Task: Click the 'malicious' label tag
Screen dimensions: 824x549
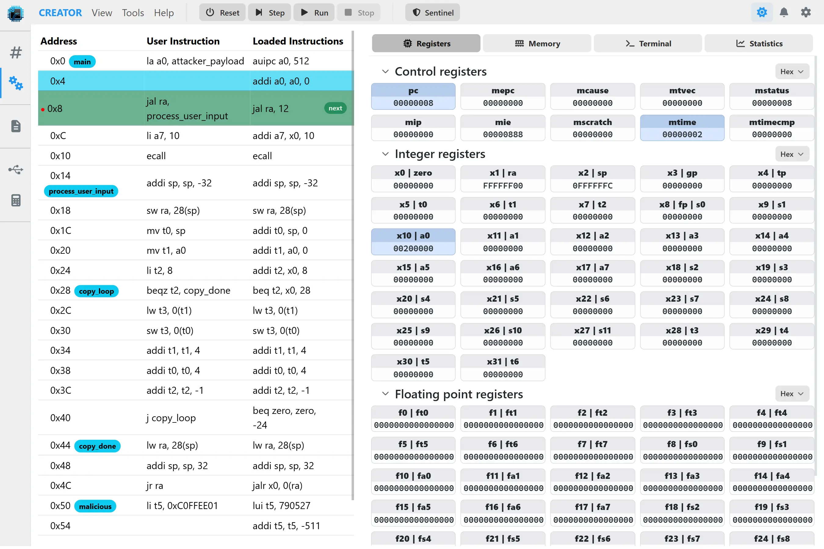Action: coord(95,506)
